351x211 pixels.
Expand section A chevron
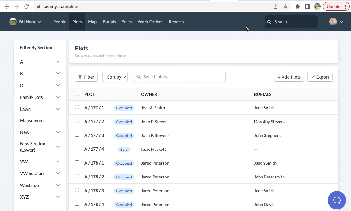(x=58, y=62)
